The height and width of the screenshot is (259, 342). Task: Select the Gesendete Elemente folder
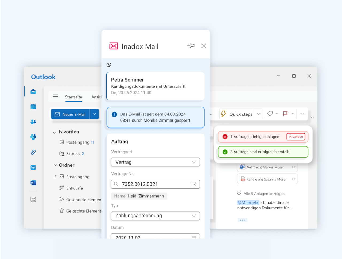[x=80, y=200]
